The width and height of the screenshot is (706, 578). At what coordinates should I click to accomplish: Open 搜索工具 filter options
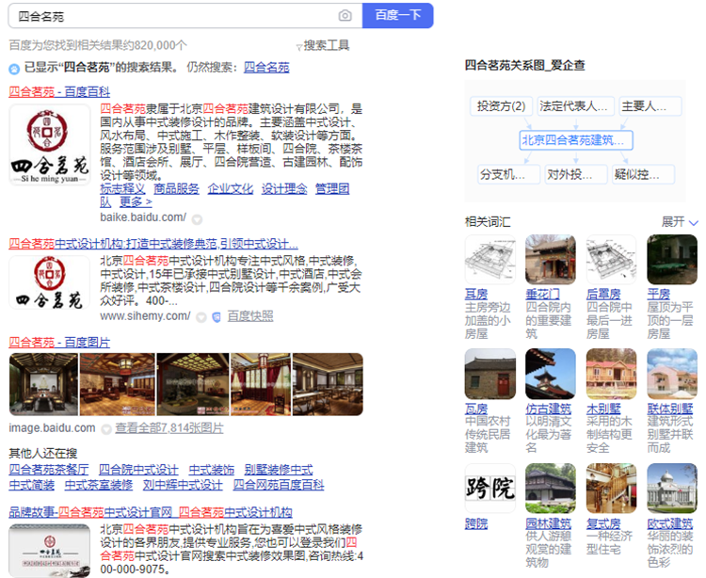click(323, 45)
